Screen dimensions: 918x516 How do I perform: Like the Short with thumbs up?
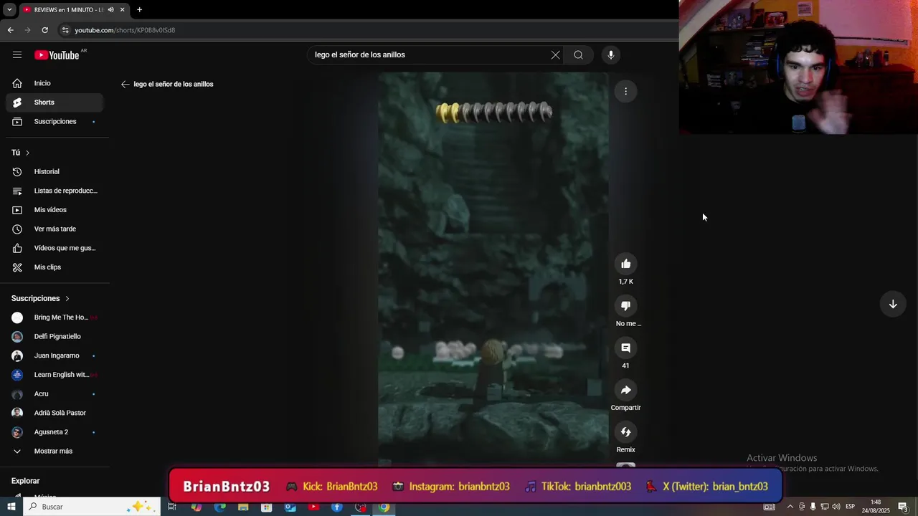point(625,264)
